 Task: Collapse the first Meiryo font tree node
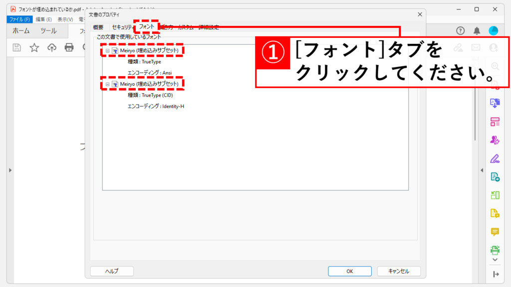click(x=107, y=51)
